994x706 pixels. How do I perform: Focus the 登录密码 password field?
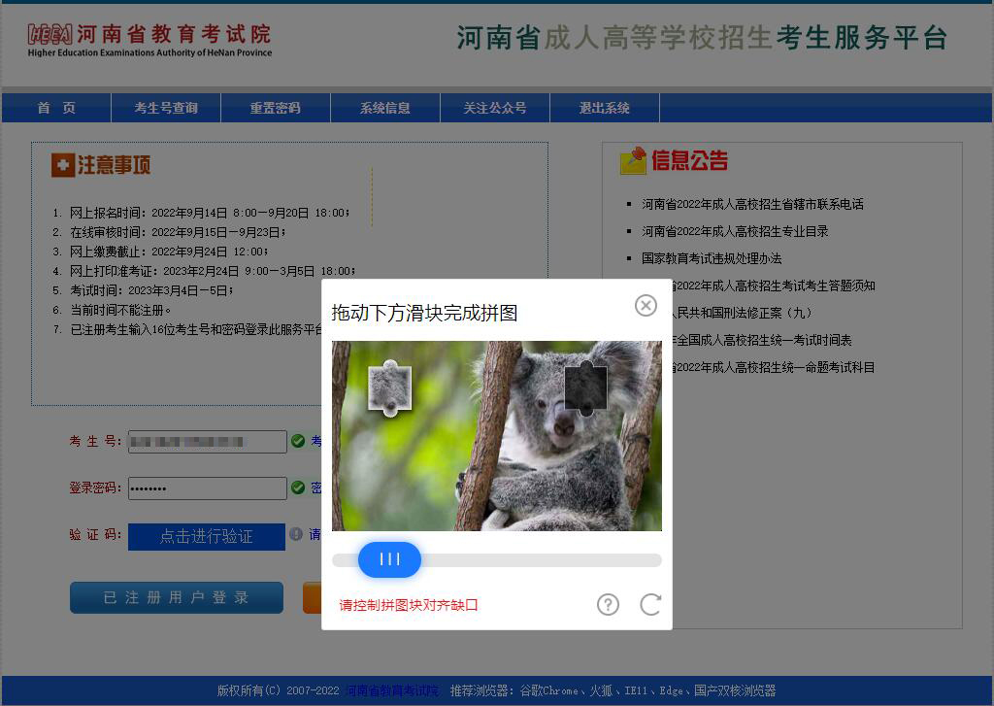coord(208,487)
